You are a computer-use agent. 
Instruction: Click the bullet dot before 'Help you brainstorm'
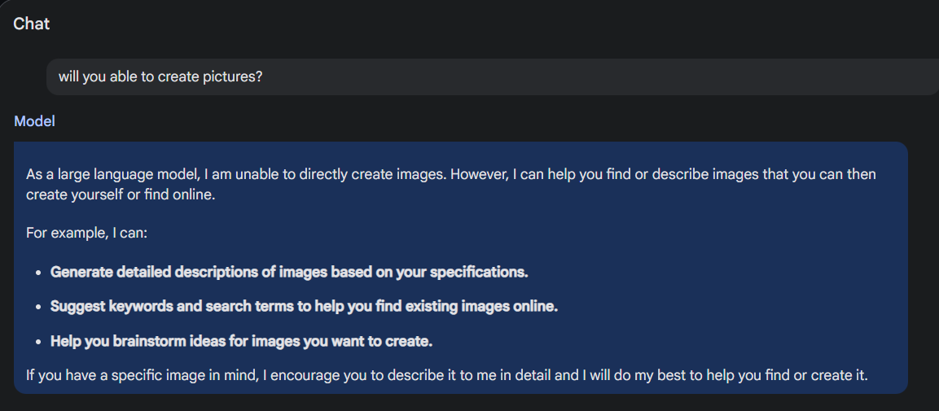pyautogui.click(x=38, y=342)
